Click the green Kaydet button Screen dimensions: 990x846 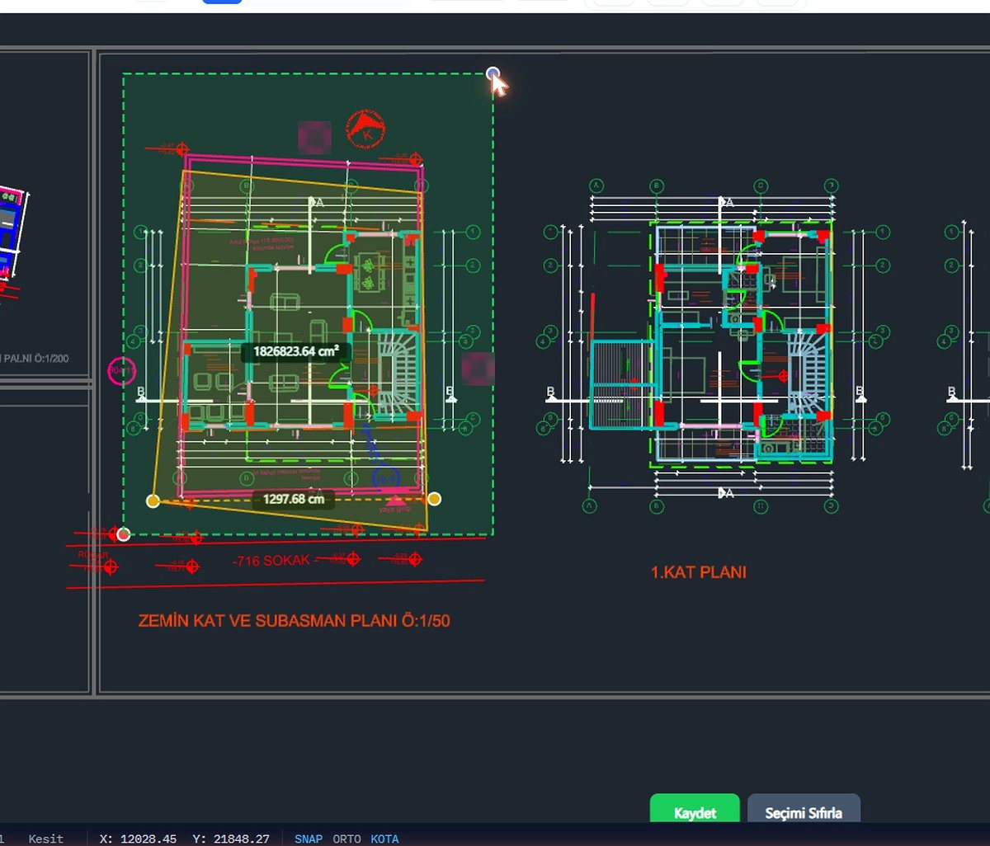click(695, 810)
